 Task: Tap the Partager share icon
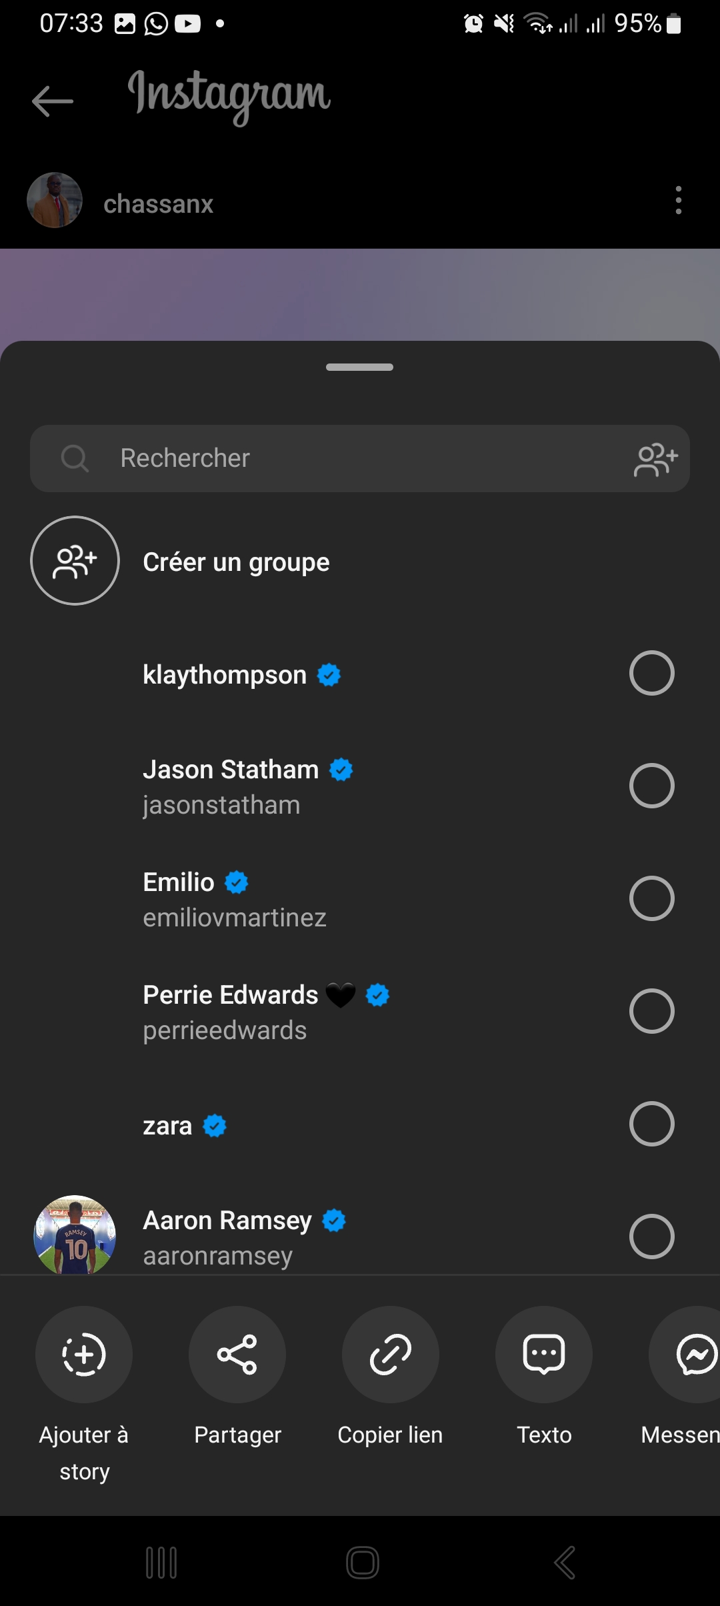click(x=237, y=1355)
